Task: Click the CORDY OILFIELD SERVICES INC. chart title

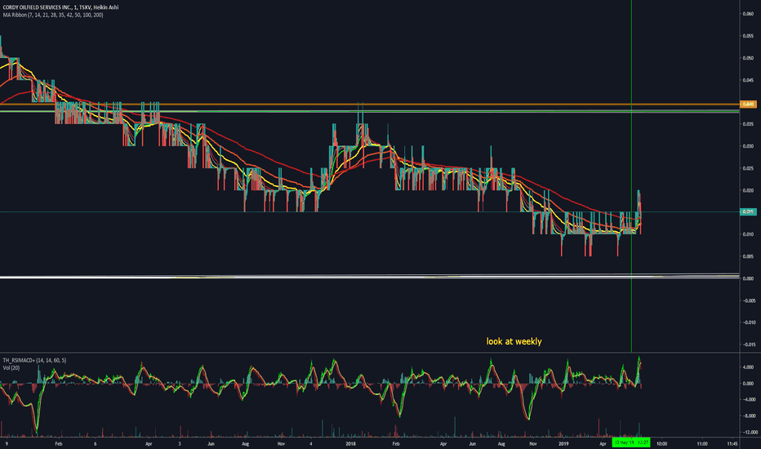Action: [60, 7]
